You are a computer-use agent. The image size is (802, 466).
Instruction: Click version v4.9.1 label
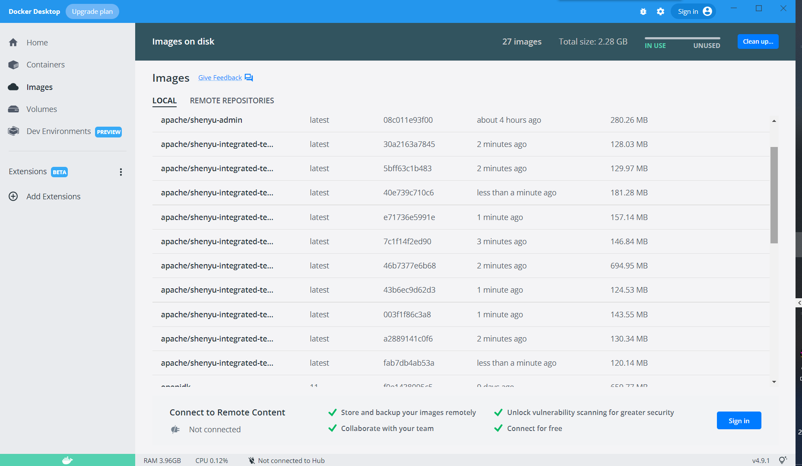tap(761, 460)
